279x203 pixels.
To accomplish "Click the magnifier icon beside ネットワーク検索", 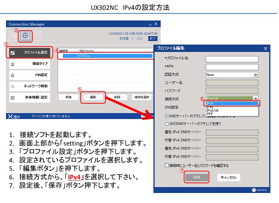I will [x=12, y=86].
